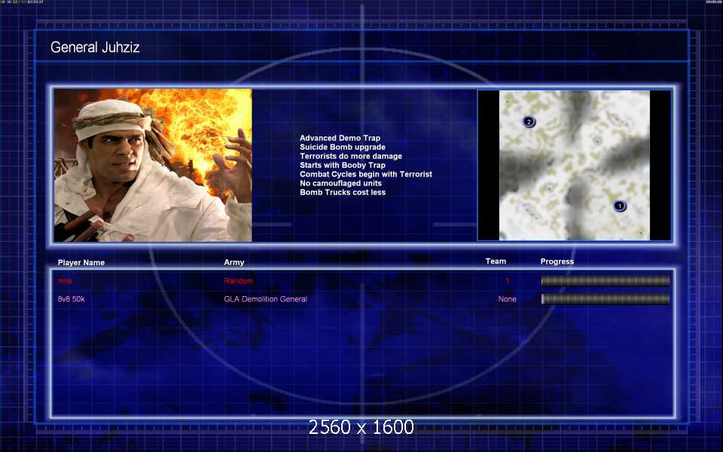Screen dimensions: 723x452
Task: Click 'Bomb Trucks cost less' text
Action: point(343,192)
